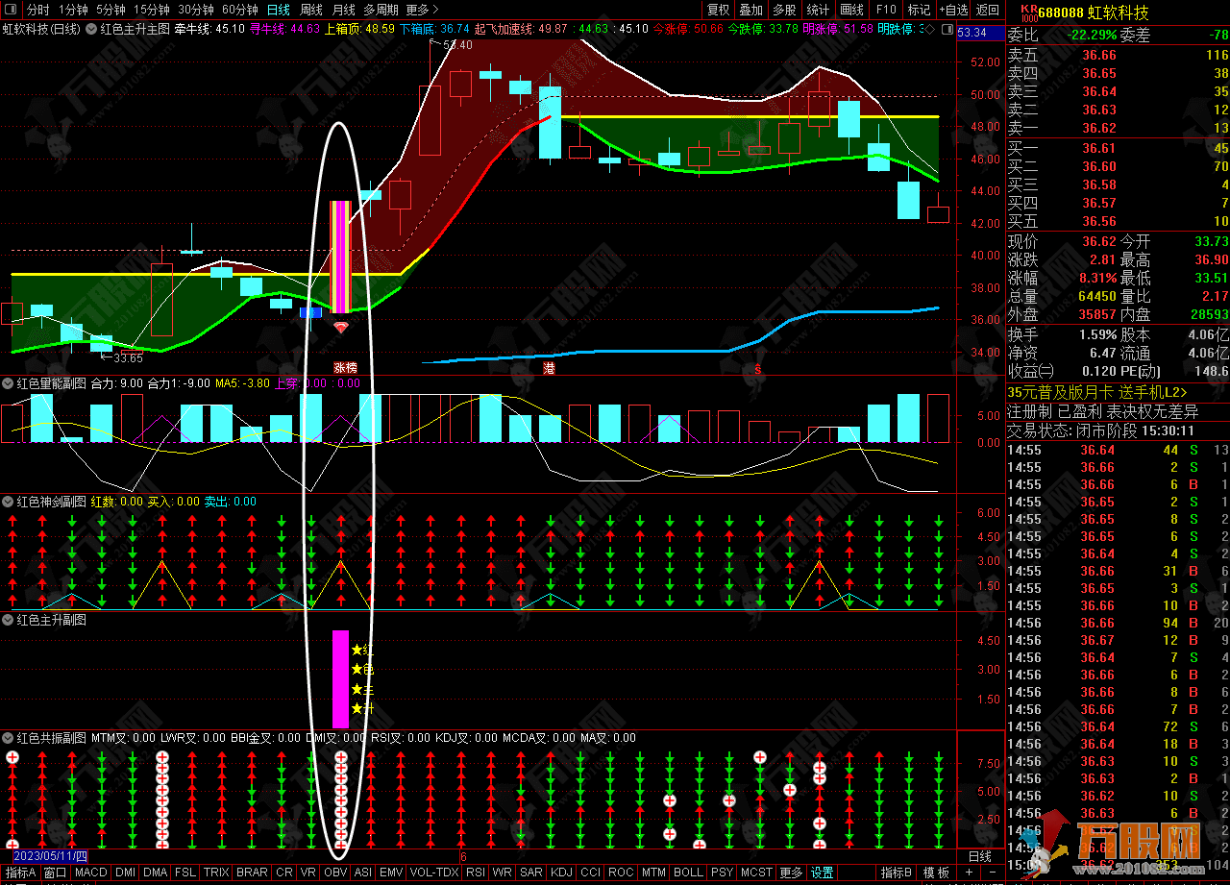Collapse the 红色神剑副图 indicator panel

coord(9,502)
